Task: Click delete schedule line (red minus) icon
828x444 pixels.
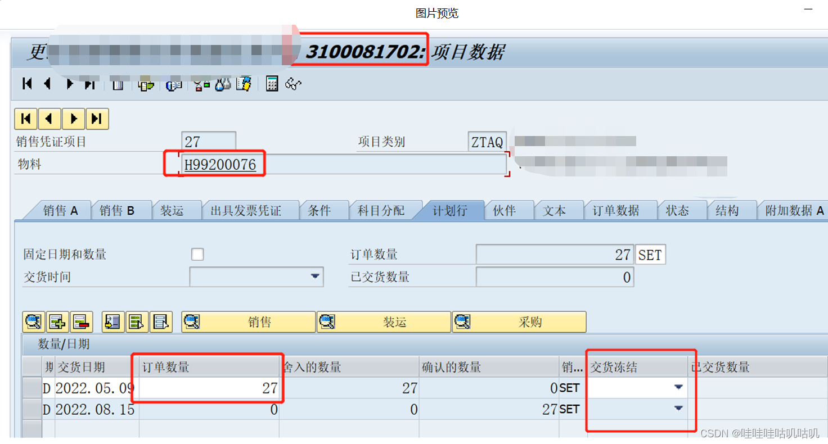Action: (82, 322)
